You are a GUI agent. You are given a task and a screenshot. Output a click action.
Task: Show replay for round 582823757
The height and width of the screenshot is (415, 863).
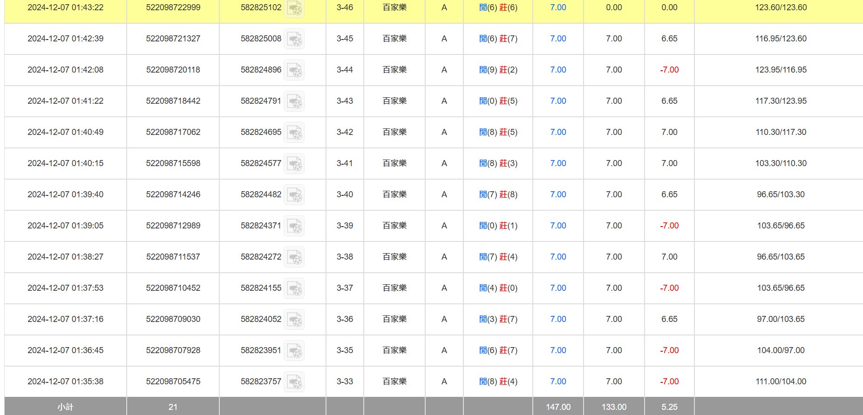(294, 382)
